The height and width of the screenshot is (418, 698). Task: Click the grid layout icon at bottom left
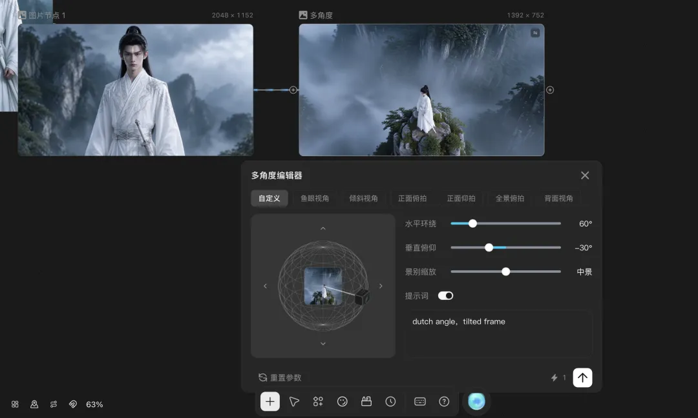pos(15,404)
